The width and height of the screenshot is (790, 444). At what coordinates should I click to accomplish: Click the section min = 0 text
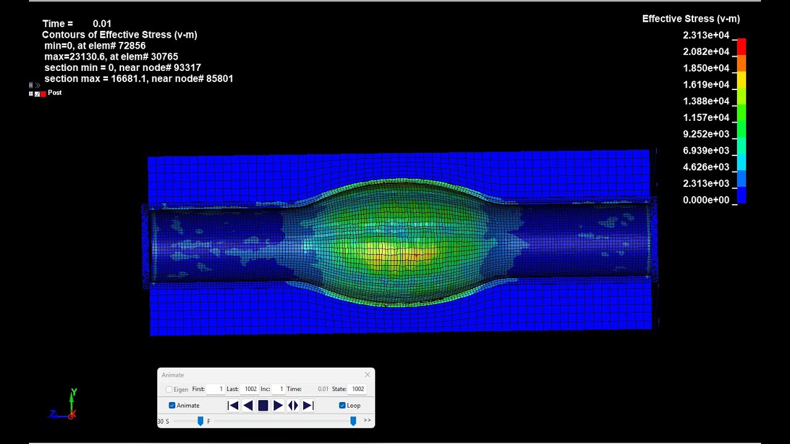point(123,68)
